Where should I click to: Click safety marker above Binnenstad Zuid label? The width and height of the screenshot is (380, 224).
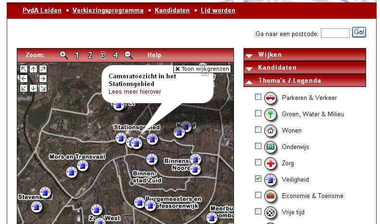tap(152, 159)
